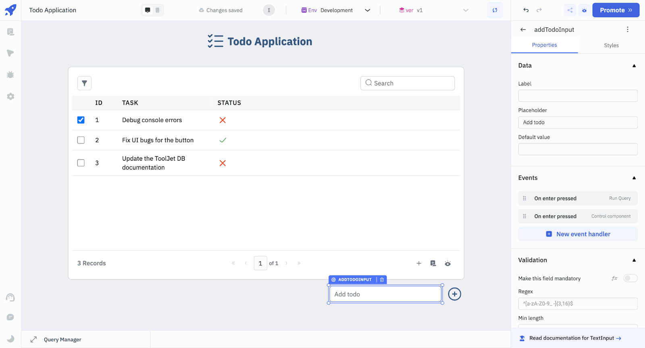Screen dimensions: 645x348
Task: Open the pages panel in left sidebar
Action: coord(10,32)
